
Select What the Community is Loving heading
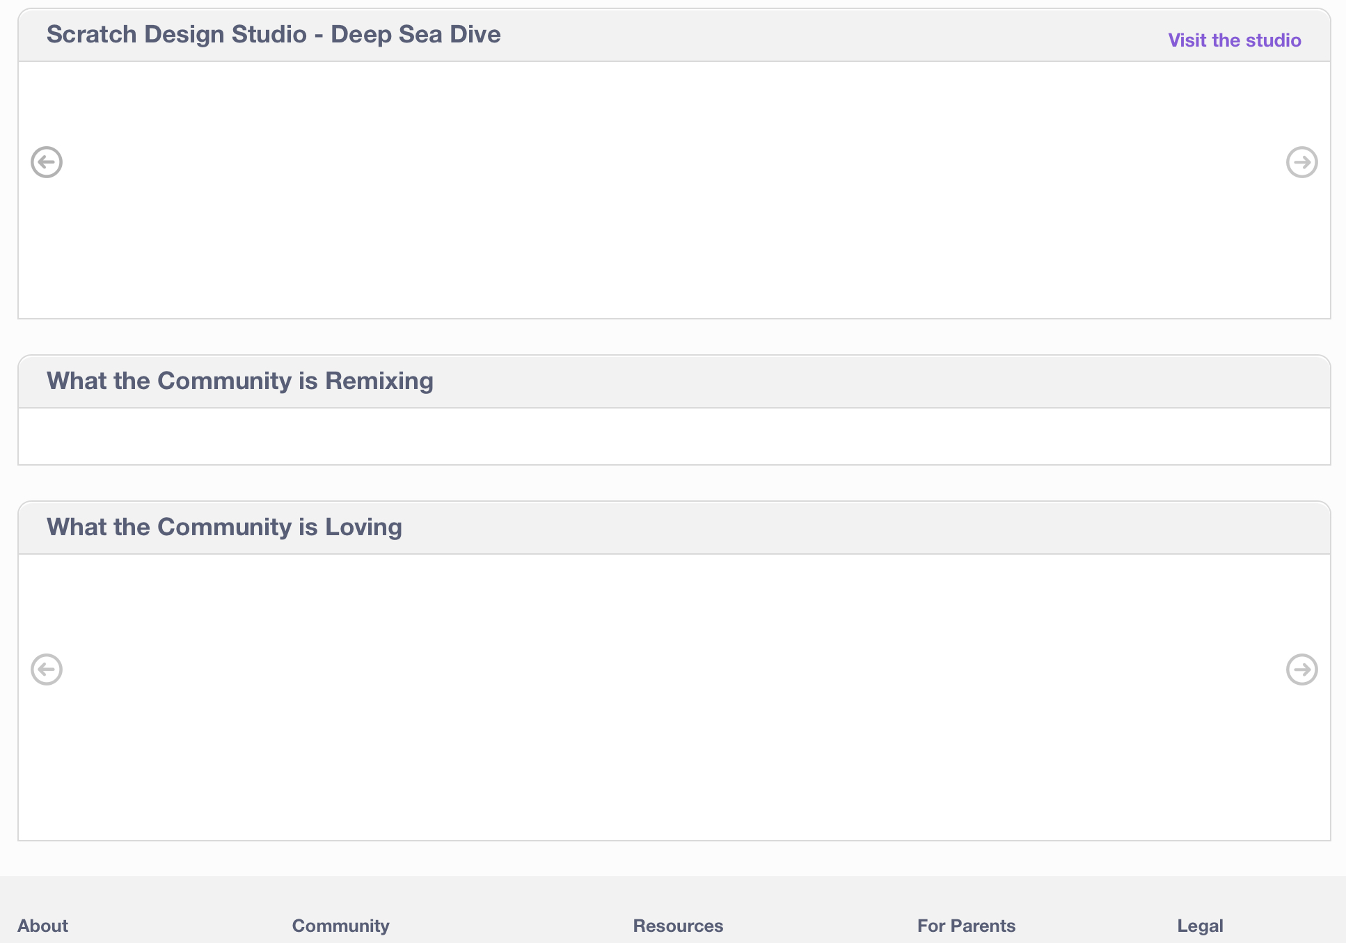pos(224,527)
